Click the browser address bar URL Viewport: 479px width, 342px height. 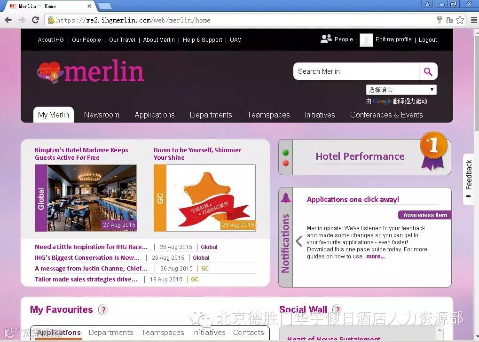133,20
